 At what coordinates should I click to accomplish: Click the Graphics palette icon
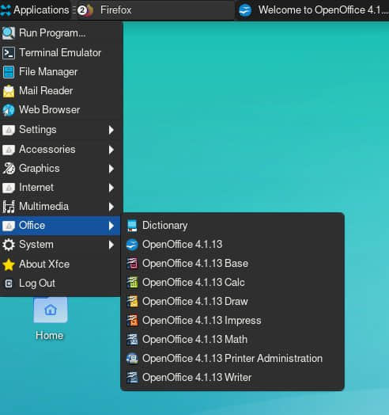click(9, 169)
